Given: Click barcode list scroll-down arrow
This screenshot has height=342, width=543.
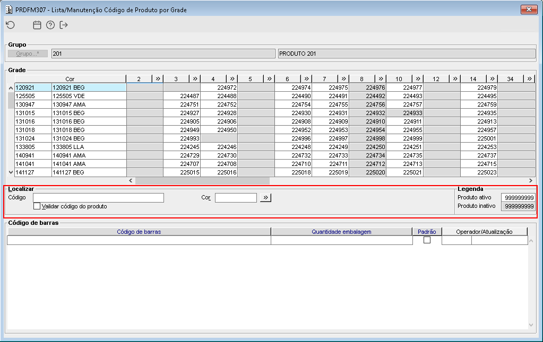Looking at the screenshot, I should (531, 325).
